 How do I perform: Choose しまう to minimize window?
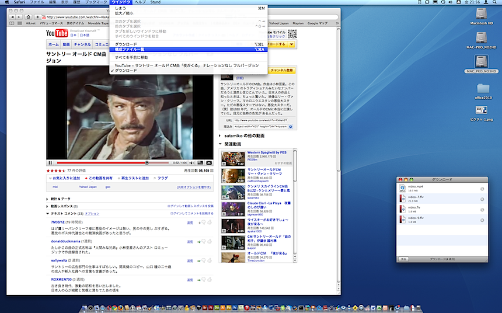(x=188, y=8)
